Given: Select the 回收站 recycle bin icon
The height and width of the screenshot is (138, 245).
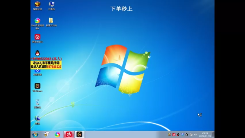Looking at the screenshot, I should [x=37, y=104].
